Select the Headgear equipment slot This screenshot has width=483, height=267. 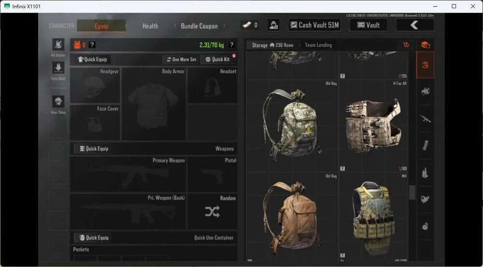pyautogui.click(x=95, y=85)
